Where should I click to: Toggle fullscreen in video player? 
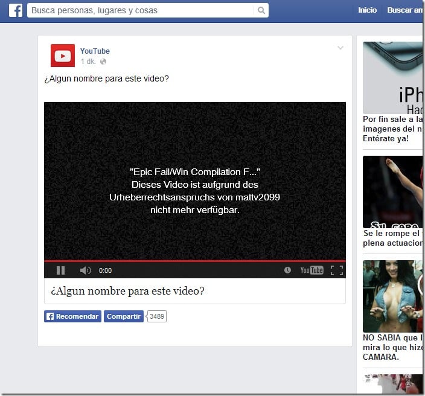[x=337, y=270]
